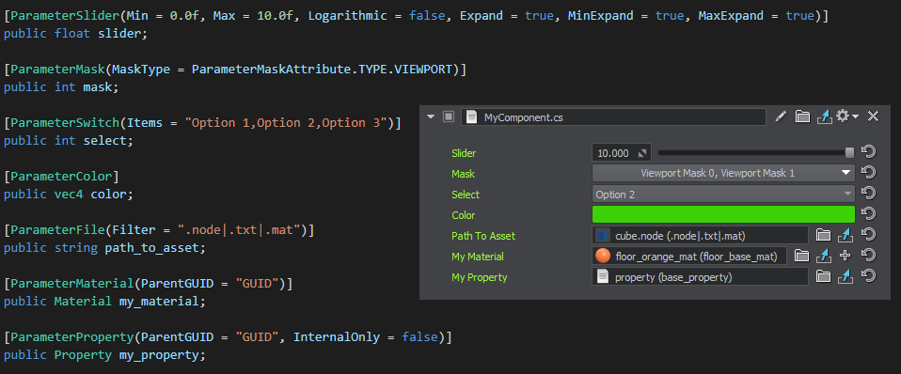Reset the My Material parameter
Viewport: 901px width, 374px height.
pos(868,255)
